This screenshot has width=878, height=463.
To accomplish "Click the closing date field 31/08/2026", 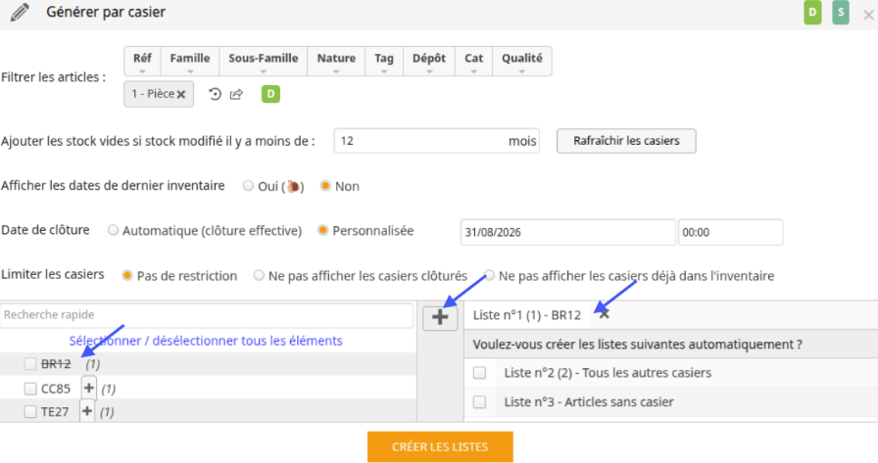I will 567,232.
